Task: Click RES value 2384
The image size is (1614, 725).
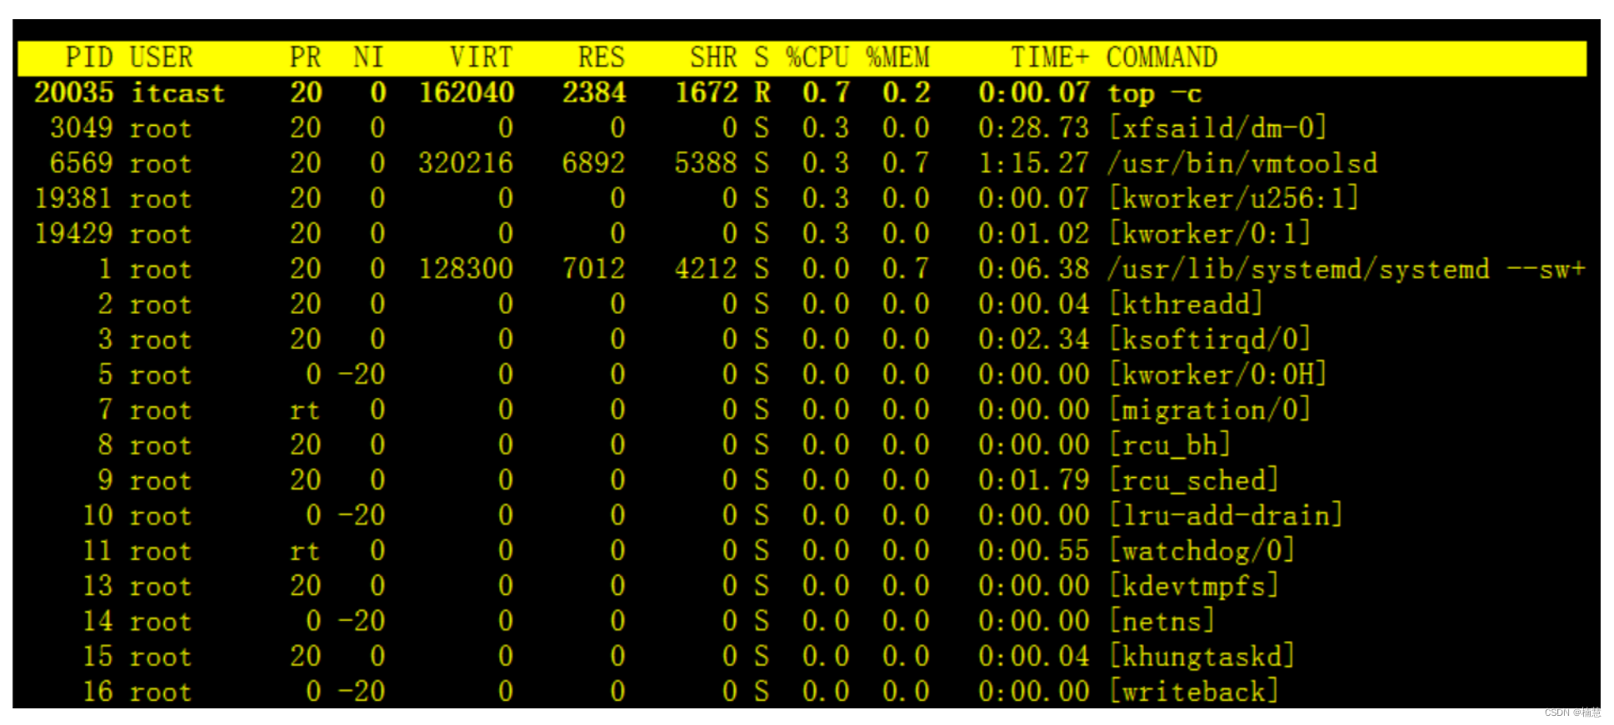Action: click(x=594, y=92)
